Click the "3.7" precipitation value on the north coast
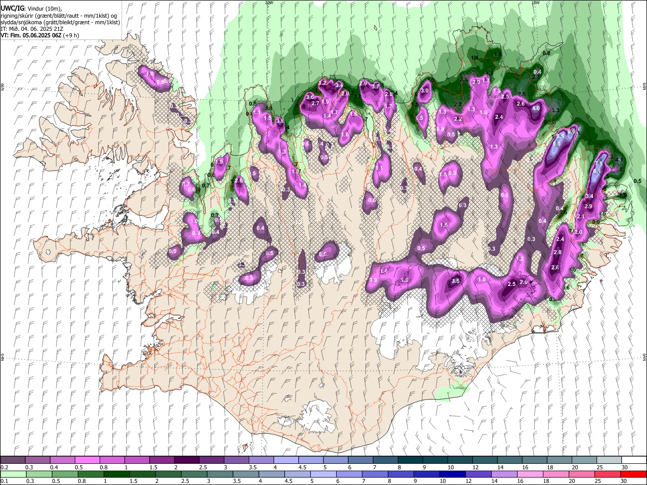Viewport: 647px width, 485px height. click(x=376, y=87)
